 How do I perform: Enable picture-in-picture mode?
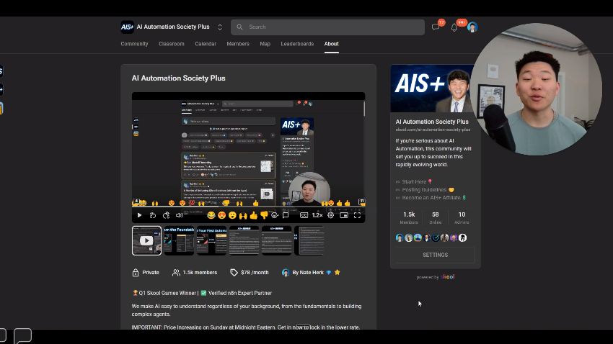[344, 215]
